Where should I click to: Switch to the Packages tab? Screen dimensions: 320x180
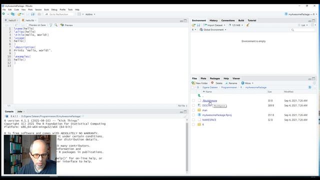215,78
